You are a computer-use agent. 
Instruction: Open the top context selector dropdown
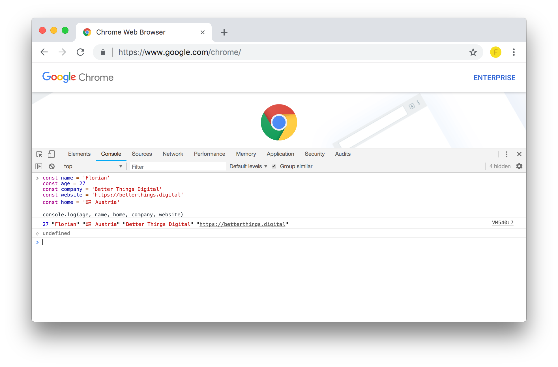93,167
